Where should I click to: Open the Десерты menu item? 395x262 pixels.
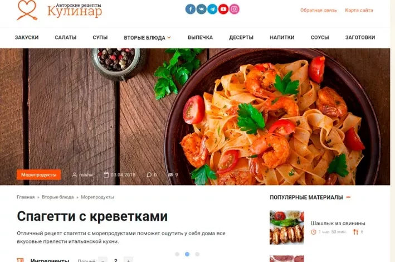coord(241,37)
